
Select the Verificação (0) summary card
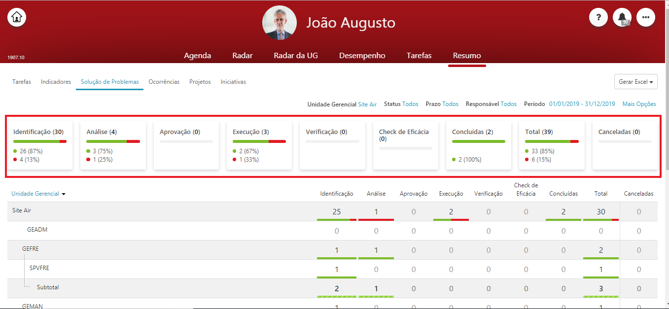tap(332, 146)
